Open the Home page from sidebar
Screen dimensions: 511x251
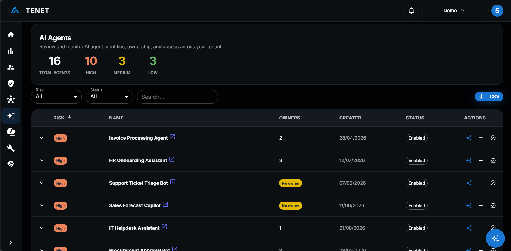[x=11, y=35]
